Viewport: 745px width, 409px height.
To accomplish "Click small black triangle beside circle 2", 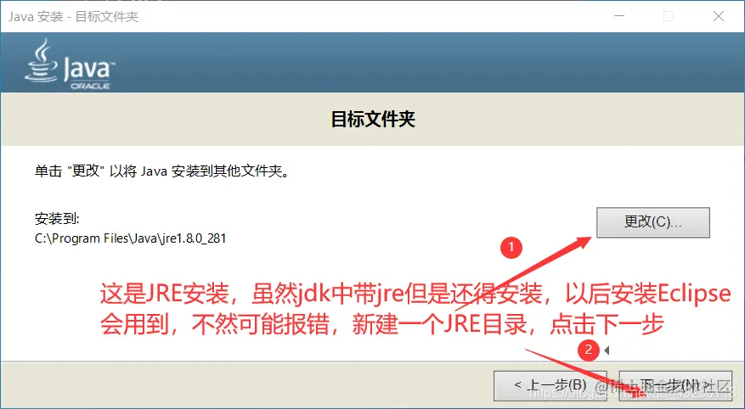I will [607, 350].
